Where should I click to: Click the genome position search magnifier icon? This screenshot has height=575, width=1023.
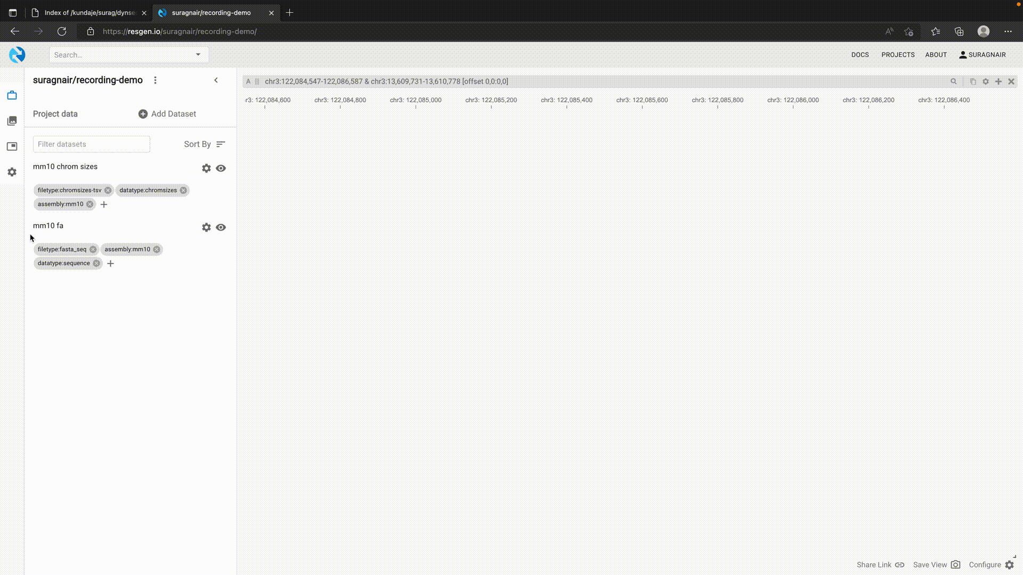point(954,81)
